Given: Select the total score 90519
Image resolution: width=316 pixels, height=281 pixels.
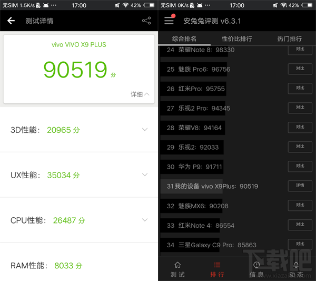Looking at the screenshot, I should [75, 70].
